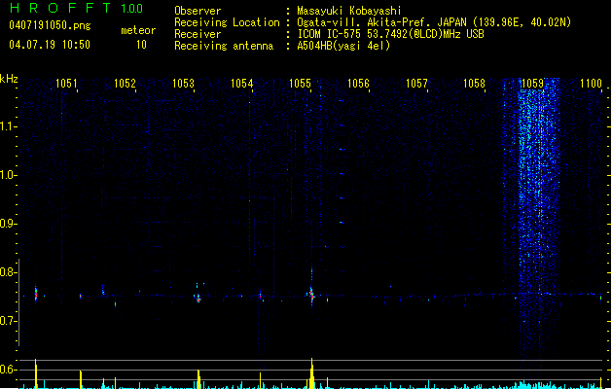Viewport: 612px width, 389px height.
Task: Click the meteor label
Action: pyautogui.click(x=138, y=30)
